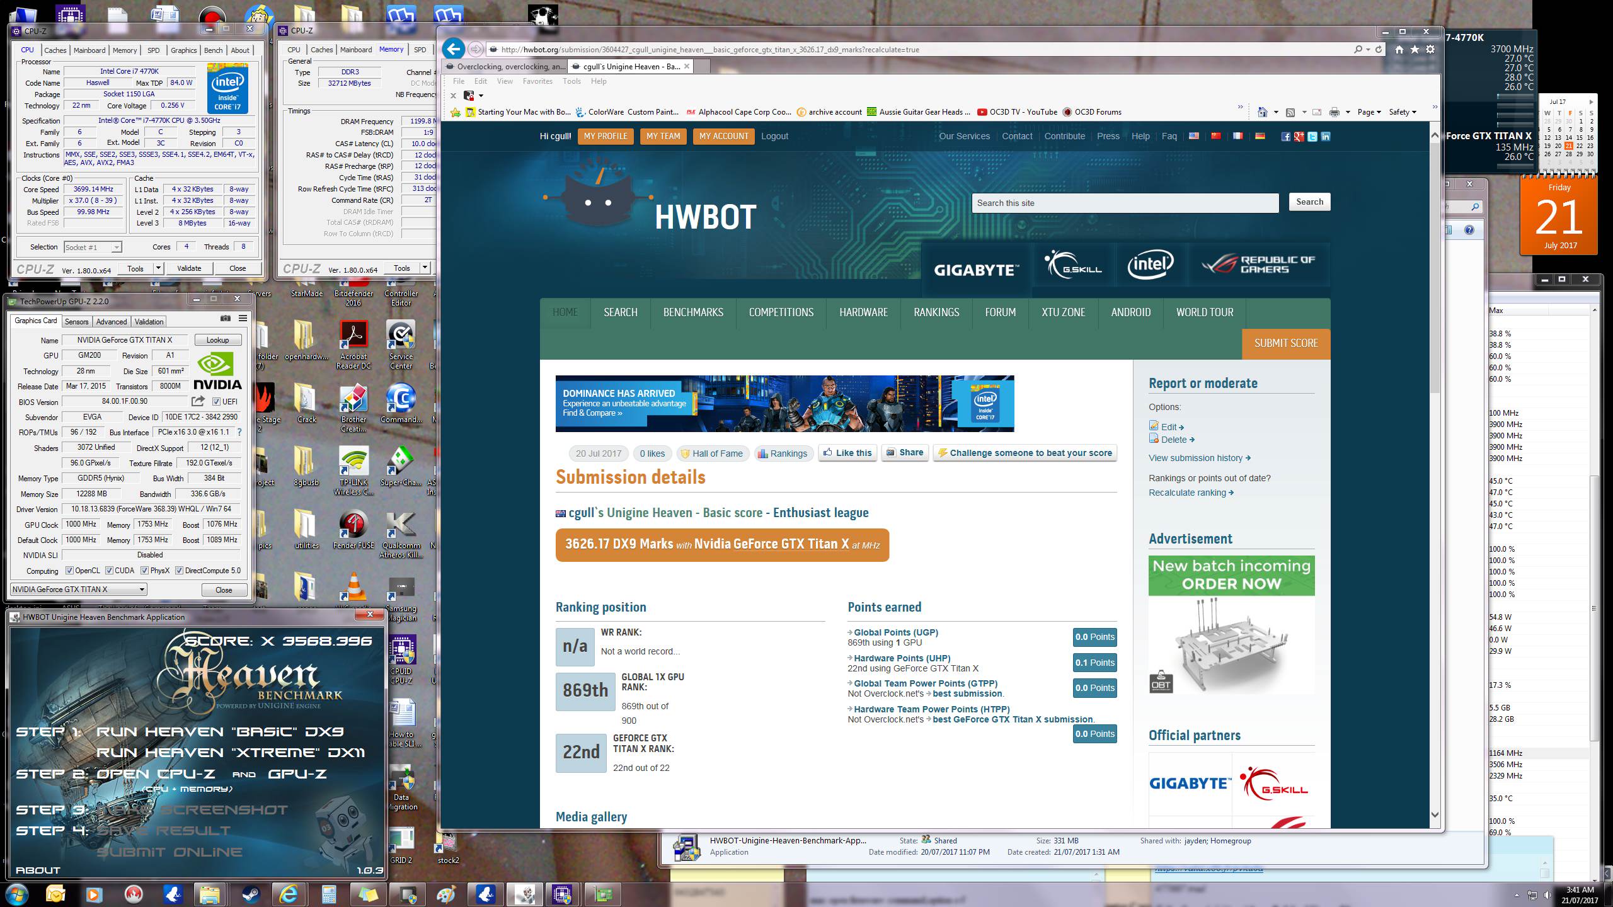The height and width of the screenshot is (907, 1613).
Task: Click the Twitter icon on HWBOT header
Action: [x=1312, y=136]
